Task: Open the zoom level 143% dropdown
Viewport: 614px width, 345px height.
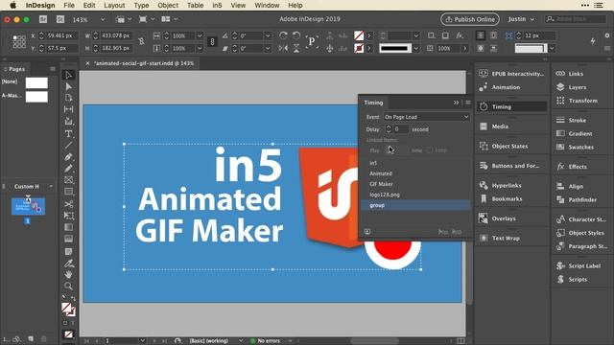Action: [x=103, y=19]
